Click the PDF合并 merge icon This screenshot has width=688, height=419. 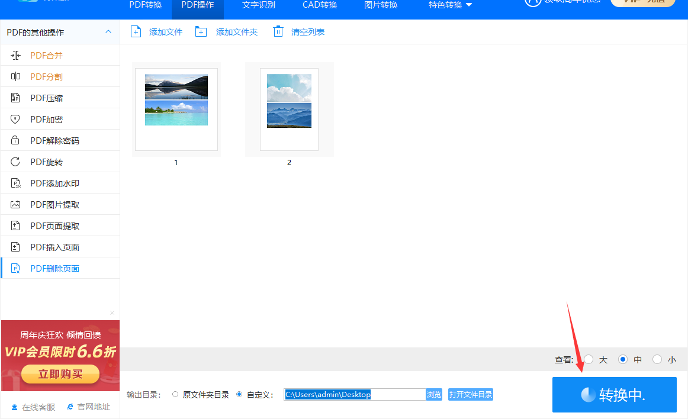15,55
